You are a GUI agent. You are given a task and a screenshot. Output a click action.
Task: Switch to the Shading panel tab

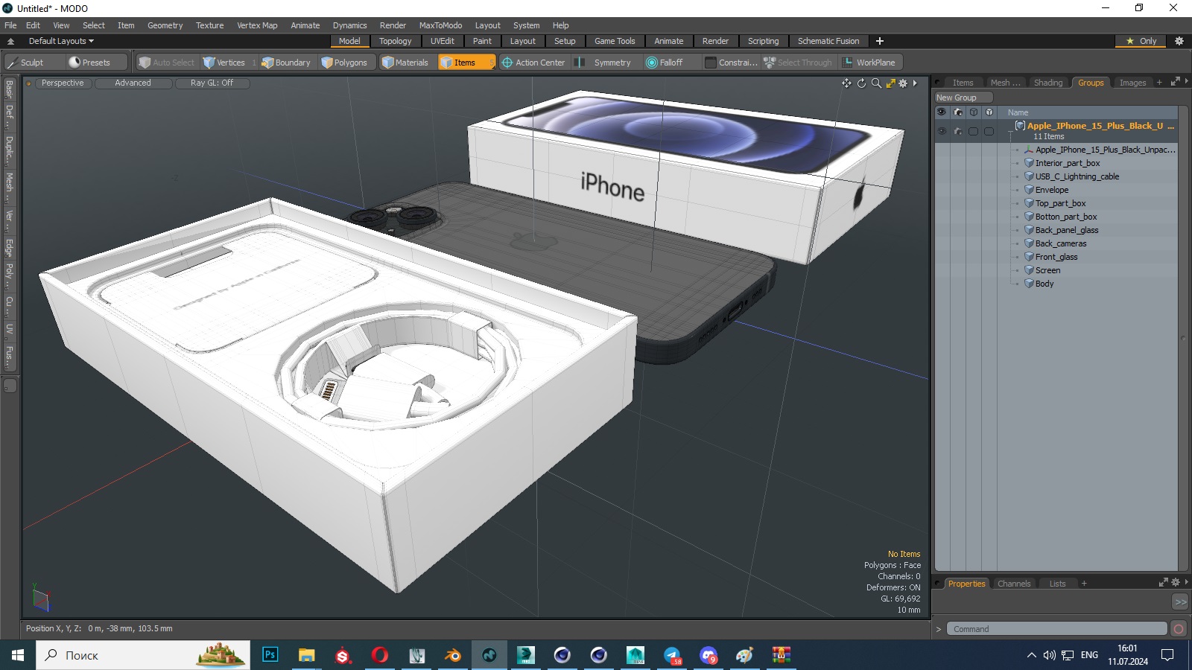click(x=1048, y=83)
